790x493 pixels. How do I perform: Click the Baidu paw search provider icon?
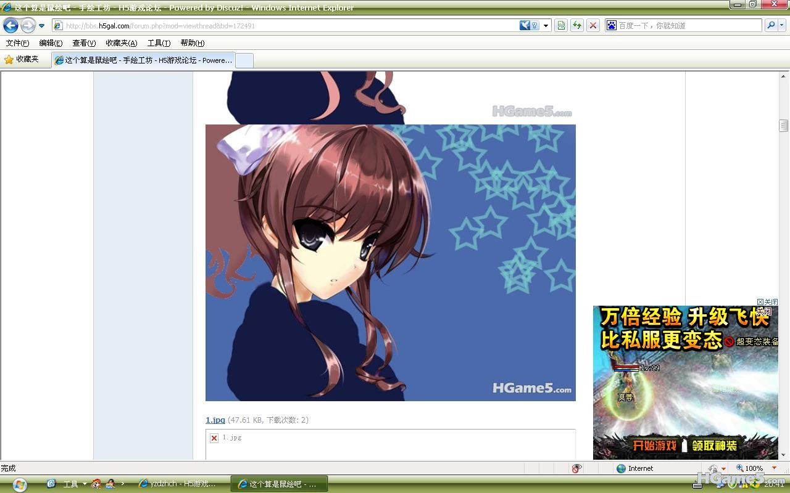pos(612,26)
